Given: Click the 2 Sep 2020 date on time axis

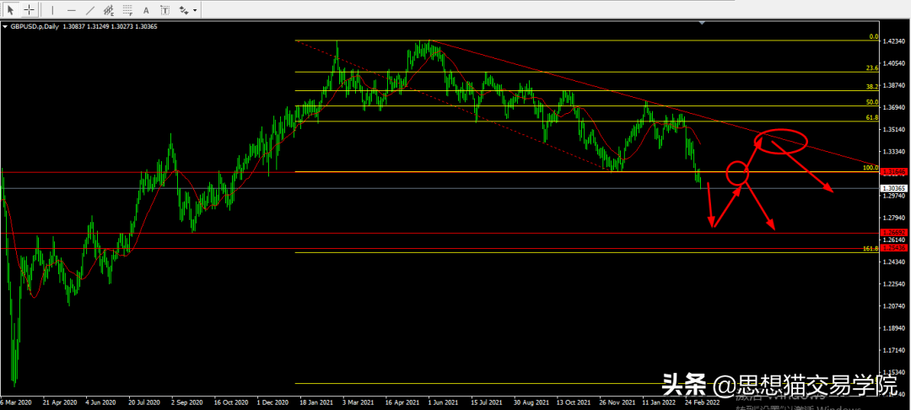Looking at the screenshot, I should coord(186,402).
